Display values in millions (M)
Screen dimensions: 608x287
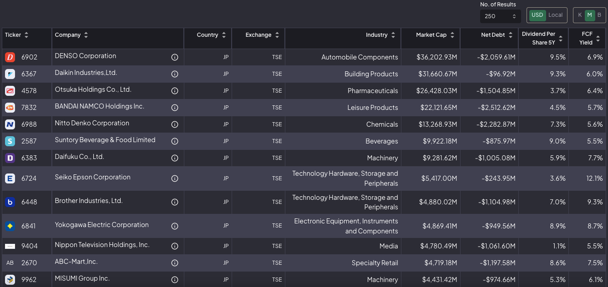(590, 15)
